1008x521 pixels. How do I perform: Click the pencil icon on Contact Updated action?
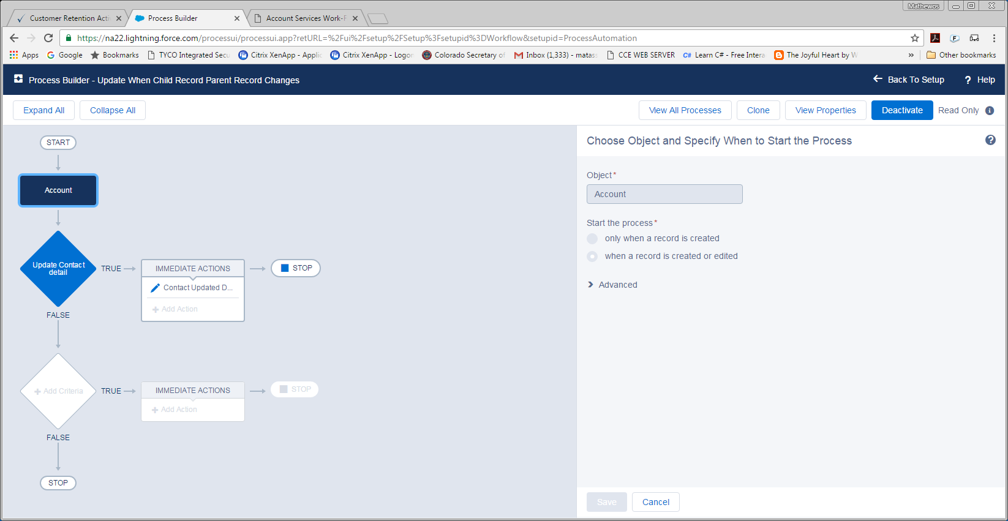click(156, 288)
